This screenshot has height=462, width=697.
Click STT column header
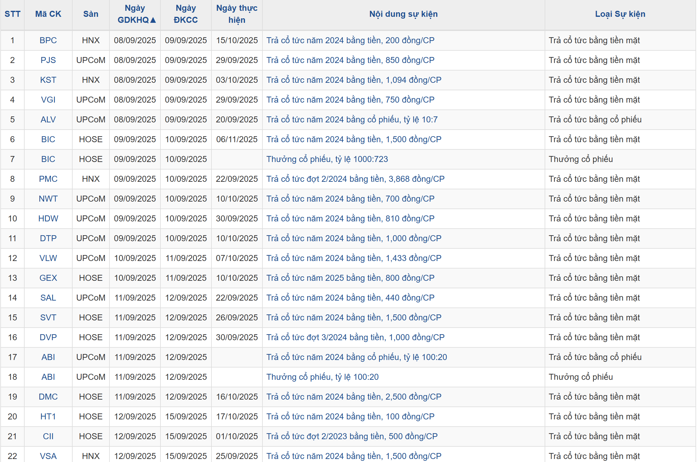(12, 14)
